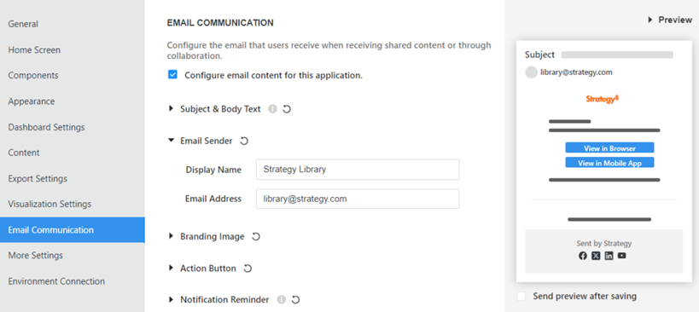699x312 pixels.
Task: Reset the Notification Reminder section
Action: (295, 299)
